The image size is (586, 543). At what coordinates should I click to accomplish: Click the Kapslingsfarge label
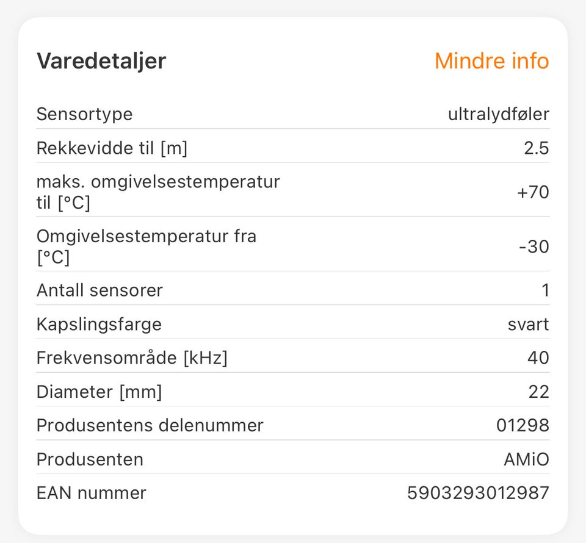[x=99, y=324]
